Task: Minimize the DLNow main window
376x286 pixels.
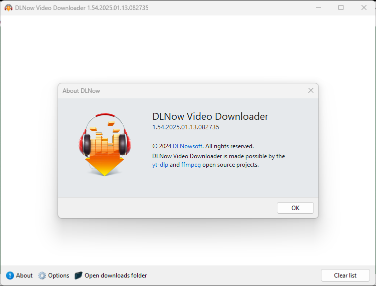Action: pos(318,7)
